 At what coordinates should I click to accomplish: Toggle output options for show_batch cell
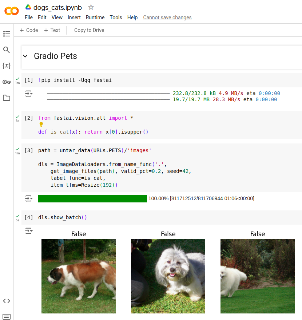(28, 231)
